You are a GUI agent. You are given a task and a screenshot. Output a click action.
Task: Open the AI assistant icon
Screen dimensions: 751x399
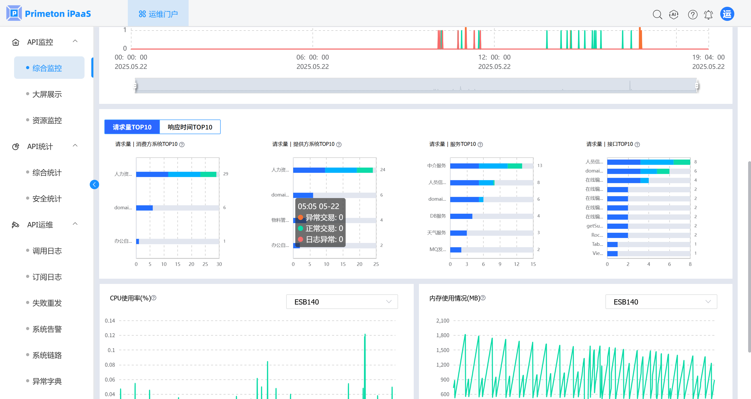pyautogui.click(x=674, y=14)
